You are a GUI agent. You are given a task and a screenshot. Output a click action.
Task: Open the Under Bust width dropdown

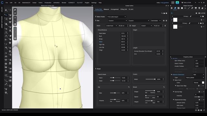pos(111,26)
